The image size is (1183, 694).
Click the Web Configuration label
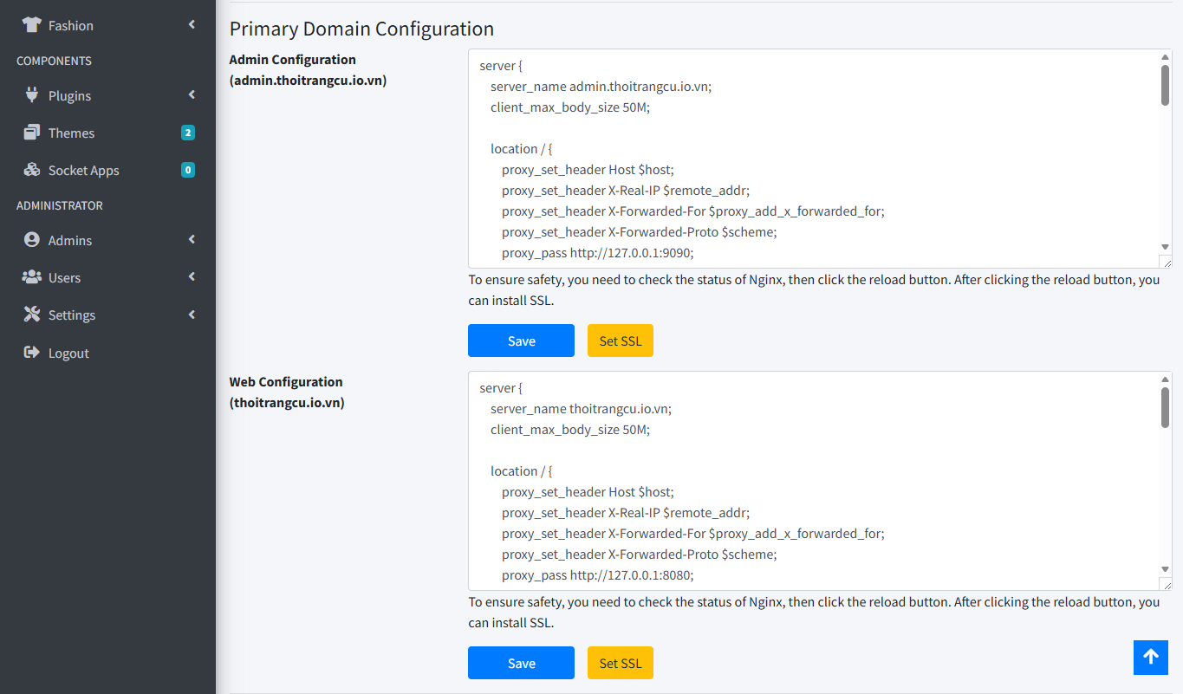(x=286, y=382)
